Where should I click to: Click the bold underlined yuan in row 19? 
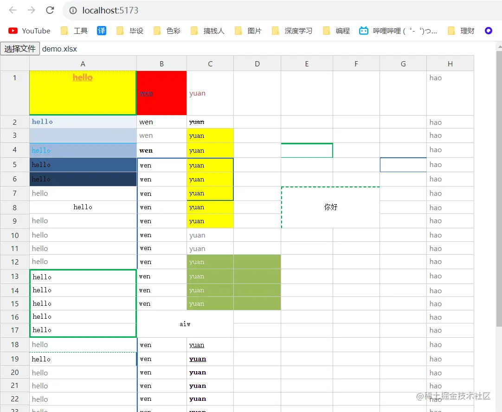tap(210, 359)
